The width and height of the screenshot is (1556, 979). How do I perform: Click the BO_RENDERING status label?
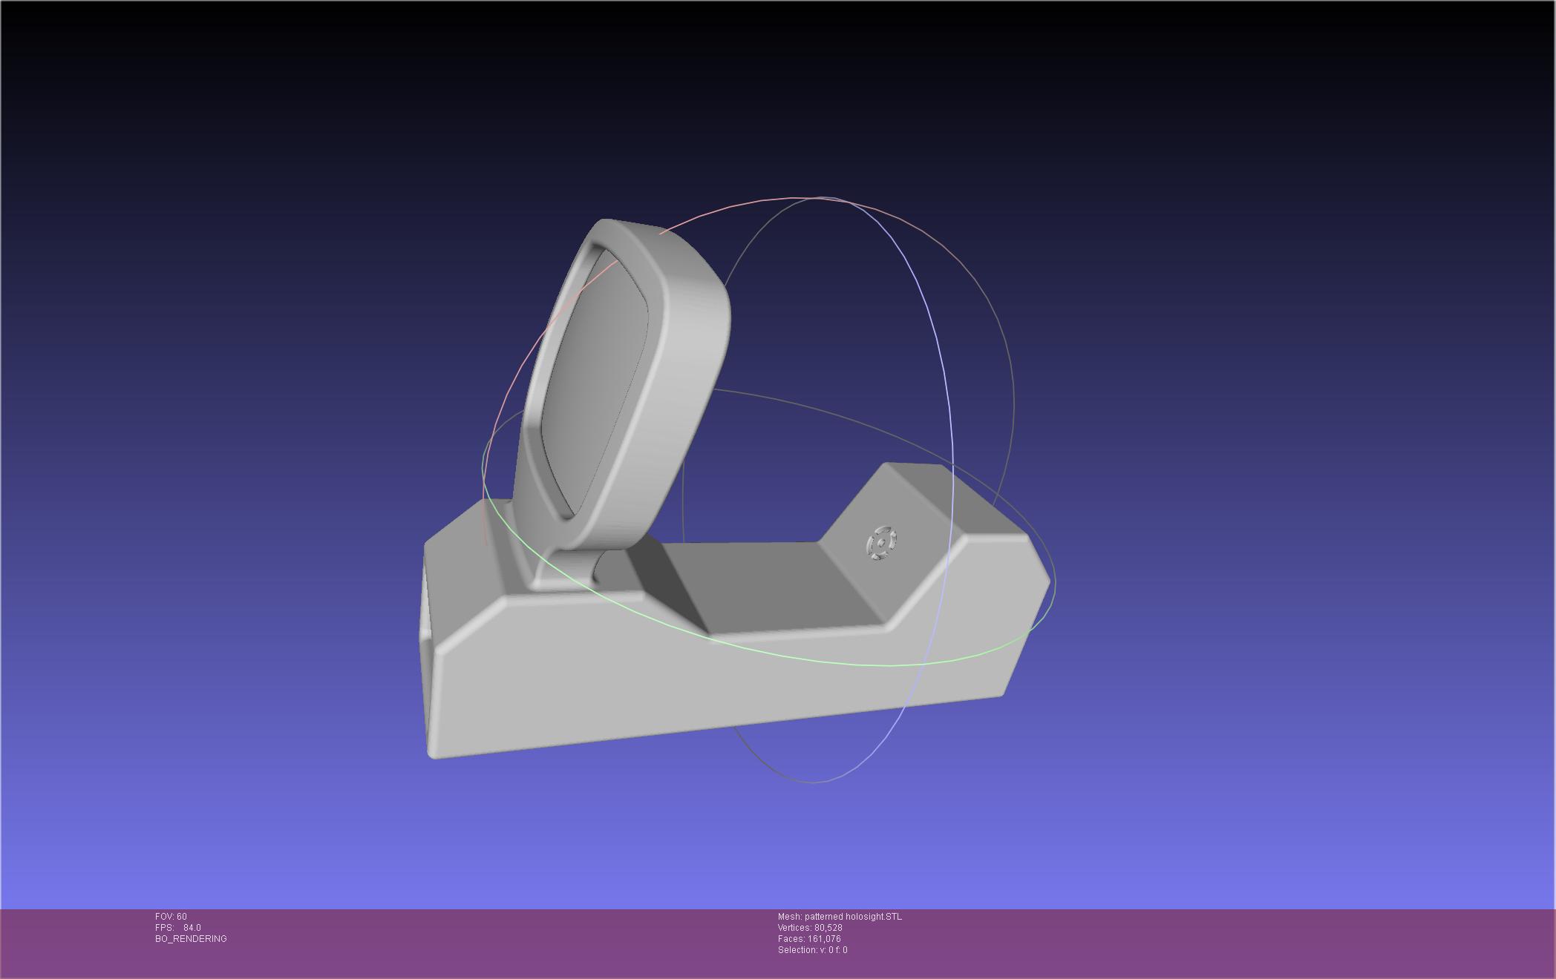click(x=191, y=939)
